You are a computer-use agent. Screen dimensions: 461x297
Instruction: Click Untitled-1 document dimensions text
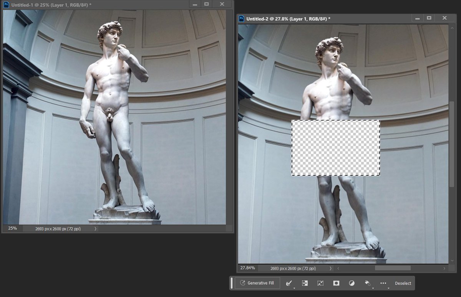pos(58,229)
